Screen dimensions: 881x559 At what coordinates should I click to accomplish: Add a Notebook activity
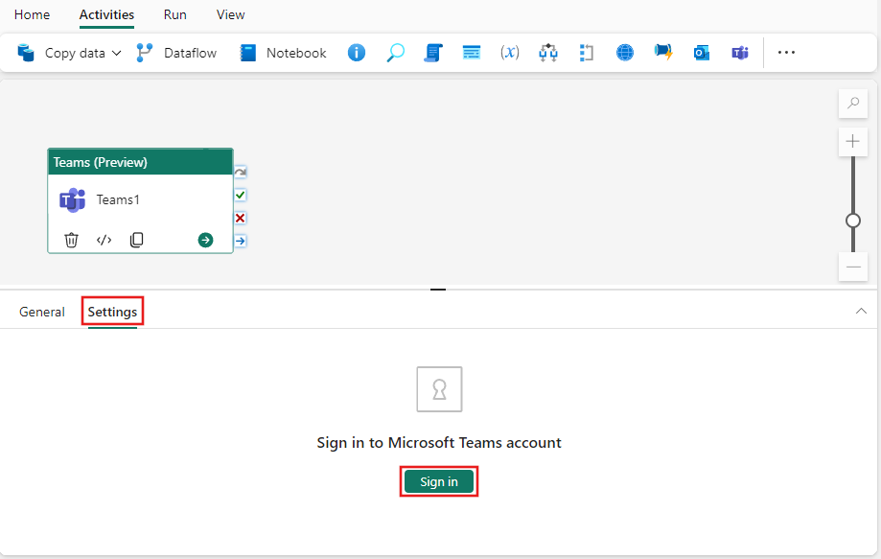283,53
